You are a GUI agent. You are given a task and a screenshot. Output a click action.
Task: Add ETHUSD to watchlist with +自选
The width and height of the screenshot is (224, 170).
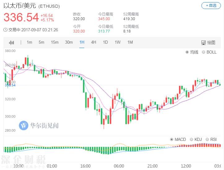(x=211, y=6)
